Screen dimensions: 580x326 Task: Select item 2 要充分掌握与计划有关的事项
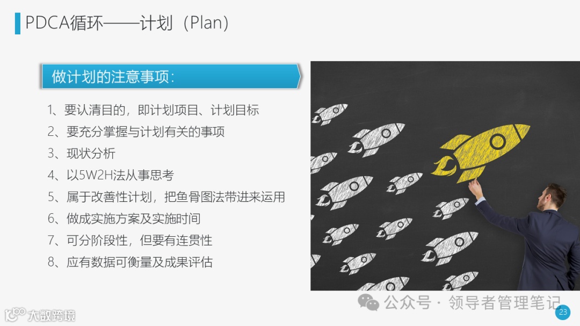pyautogui.click(x=136, y=132)
